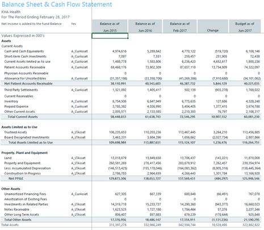Select the Balance as of Feb-2017 column header
Screen dimensions: 264x230
[x=180, y=26]
